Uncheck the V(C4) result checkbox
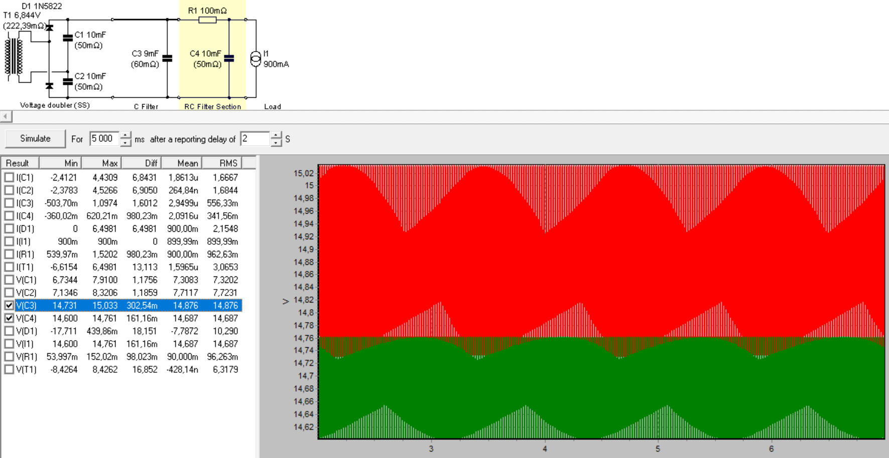 [9, 318]
